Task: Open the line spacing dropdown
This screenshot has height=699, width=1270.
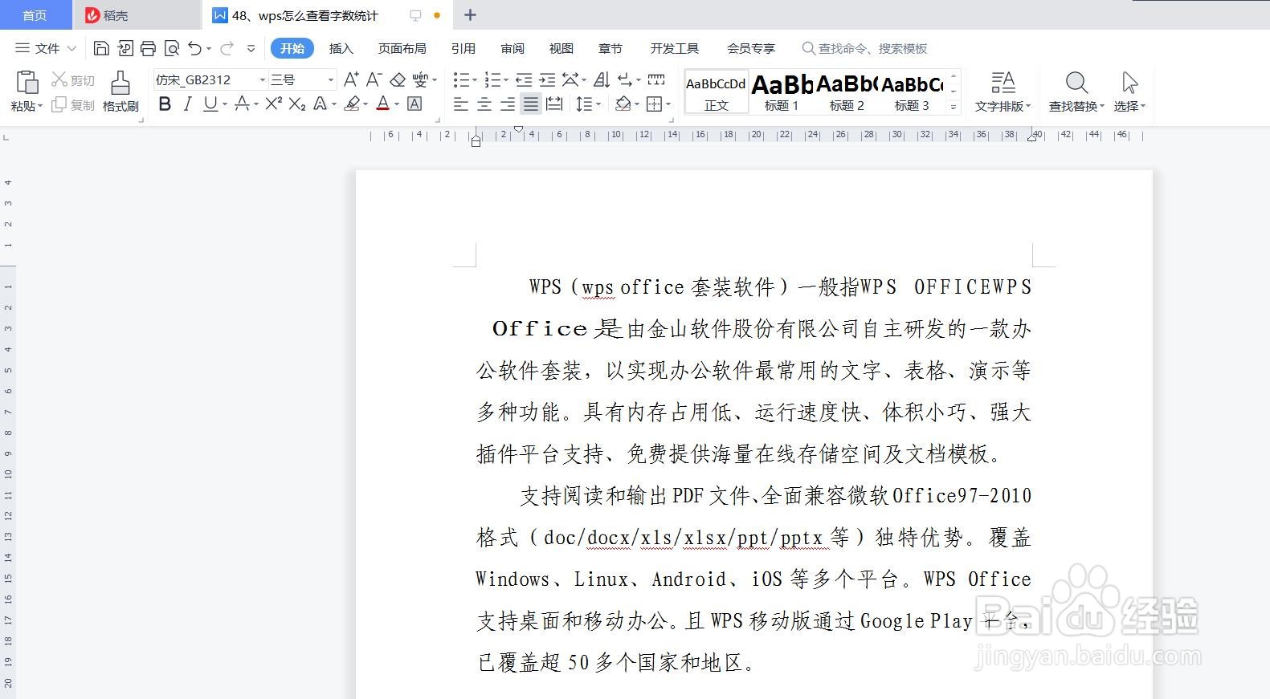Action: (599, 104)
